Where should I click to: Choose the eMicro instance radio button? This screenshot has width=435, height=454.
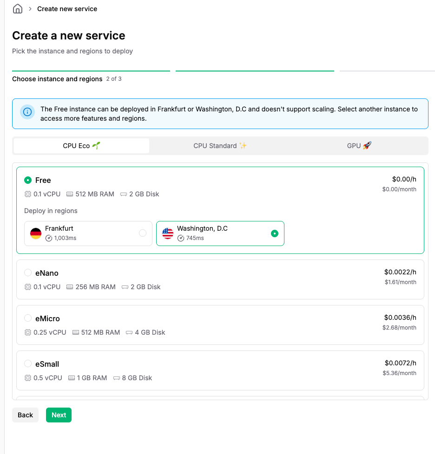(x=28, y=318)
